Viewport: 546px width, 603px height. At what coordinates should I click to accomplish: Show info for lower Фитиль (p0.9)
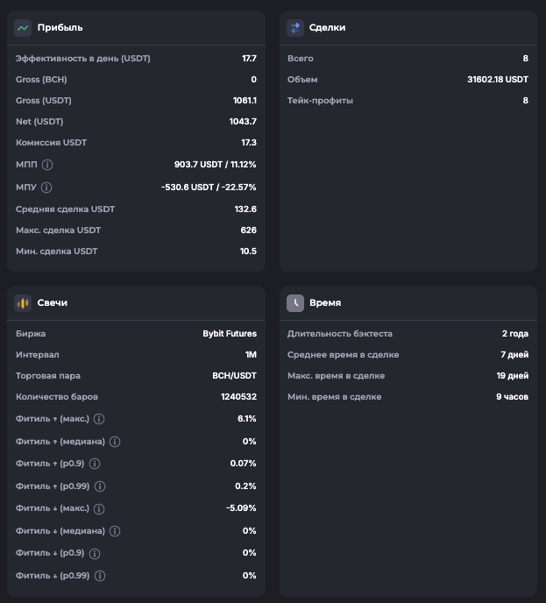coord(95,553)
